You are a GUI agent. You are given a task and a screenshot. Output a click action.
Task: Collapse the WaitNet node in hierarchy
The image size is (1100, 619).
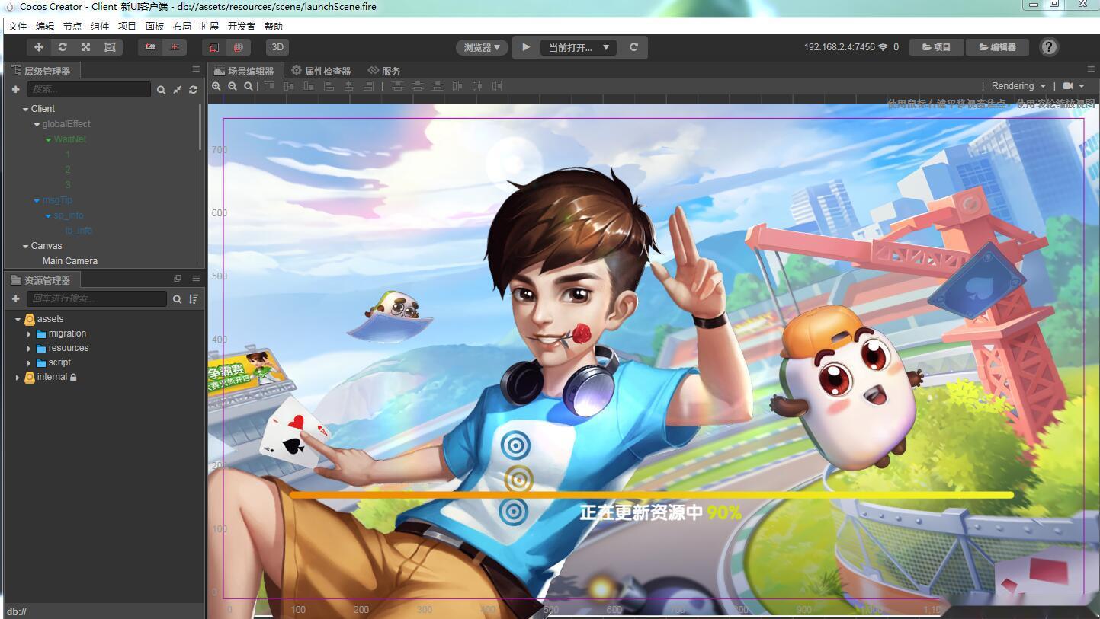[48, 140]
